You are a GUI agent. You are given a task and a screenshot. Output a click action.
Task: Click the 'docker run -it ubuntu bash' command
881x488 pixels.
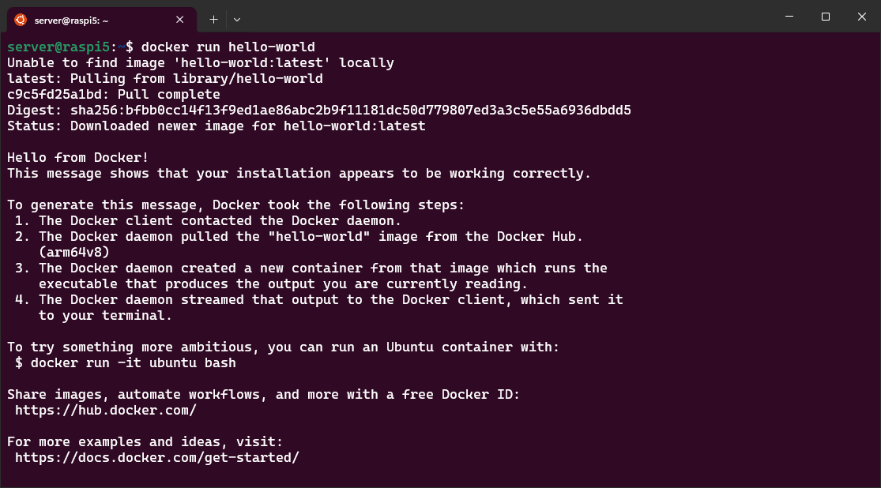coord(134,362)
